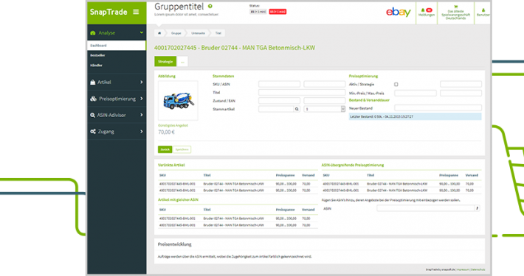Screen dimensions: 524x276
Task: Click the red status badge
Action: coord(277,12)
